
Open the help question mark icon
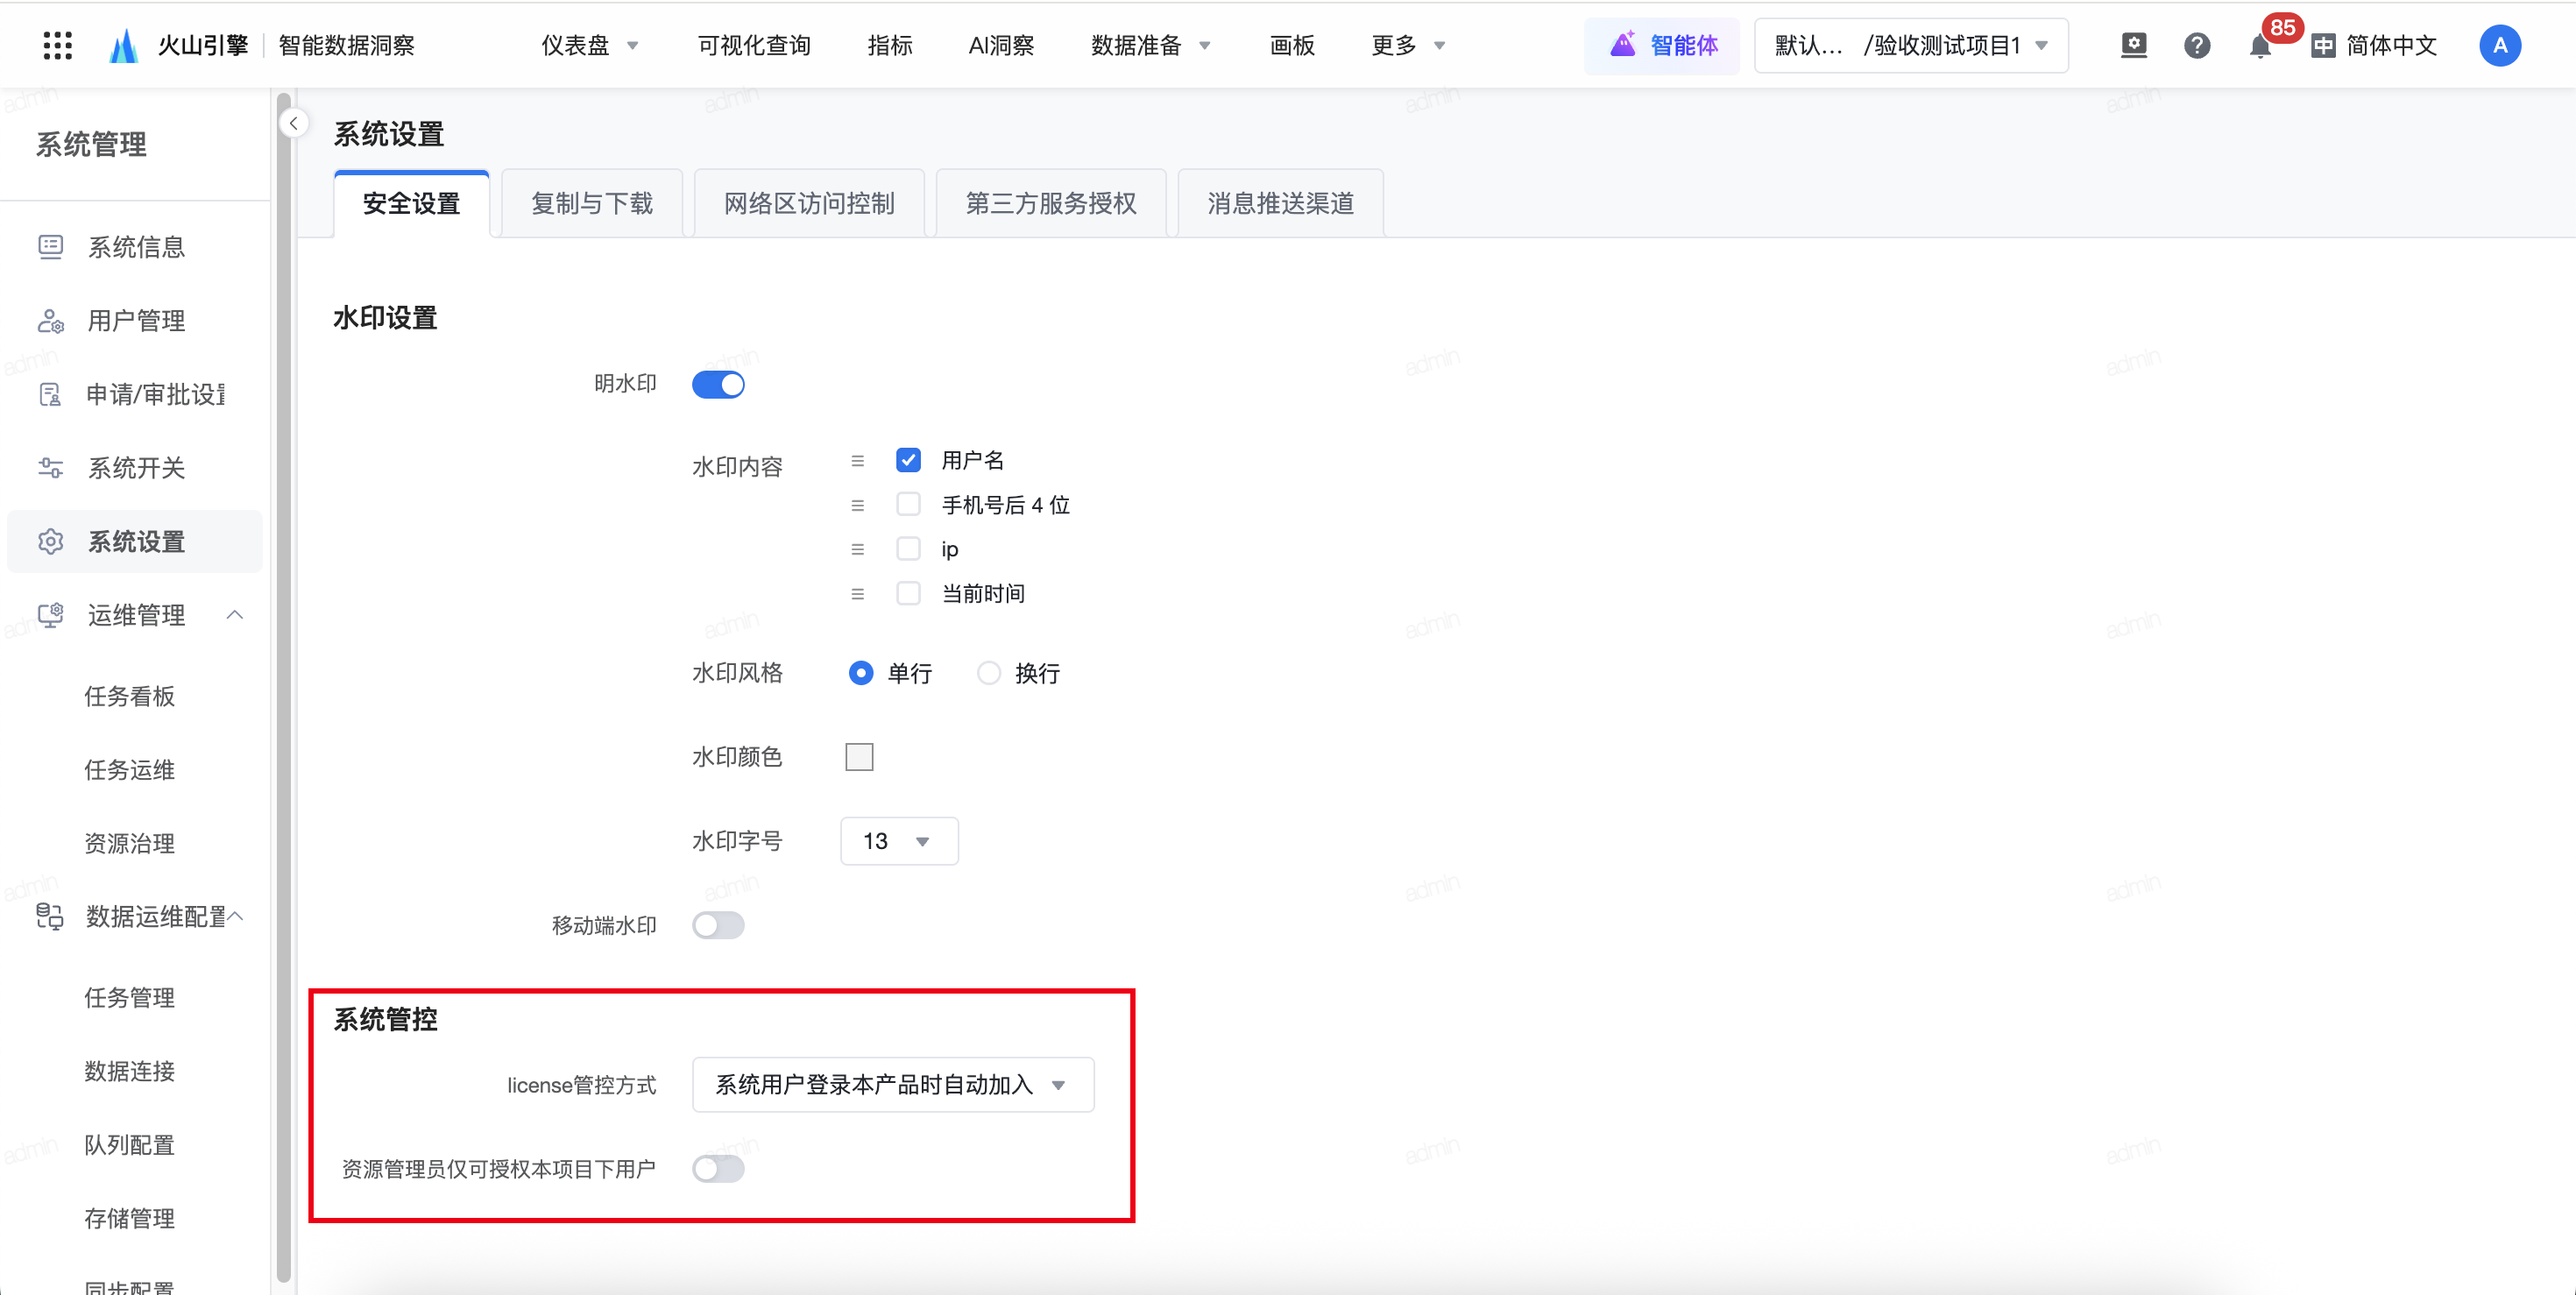point(2197,46)
